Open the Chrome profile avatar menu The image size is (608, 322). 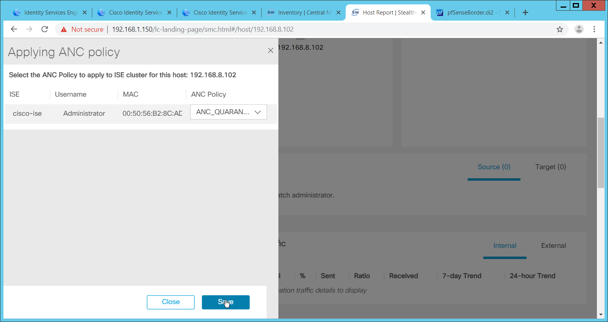pyautogui.click(x=579, y=29)
